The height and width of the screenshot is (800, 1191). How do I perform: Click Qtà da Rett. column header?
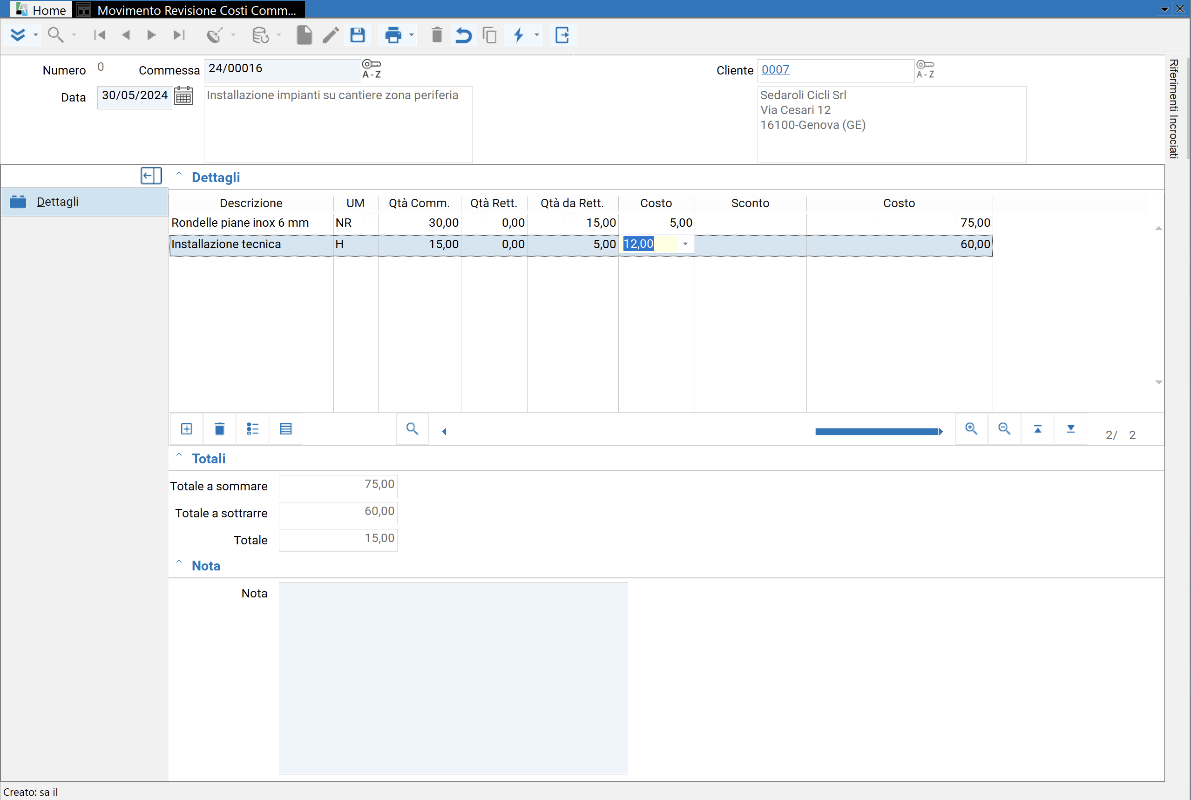572,203
